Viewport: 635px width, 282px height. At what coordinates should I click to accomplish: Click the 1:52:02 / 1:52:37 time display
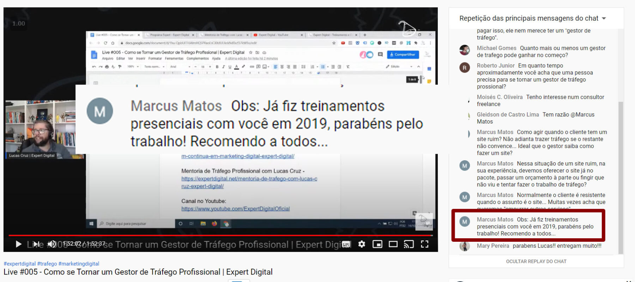(x=84, y=244)
